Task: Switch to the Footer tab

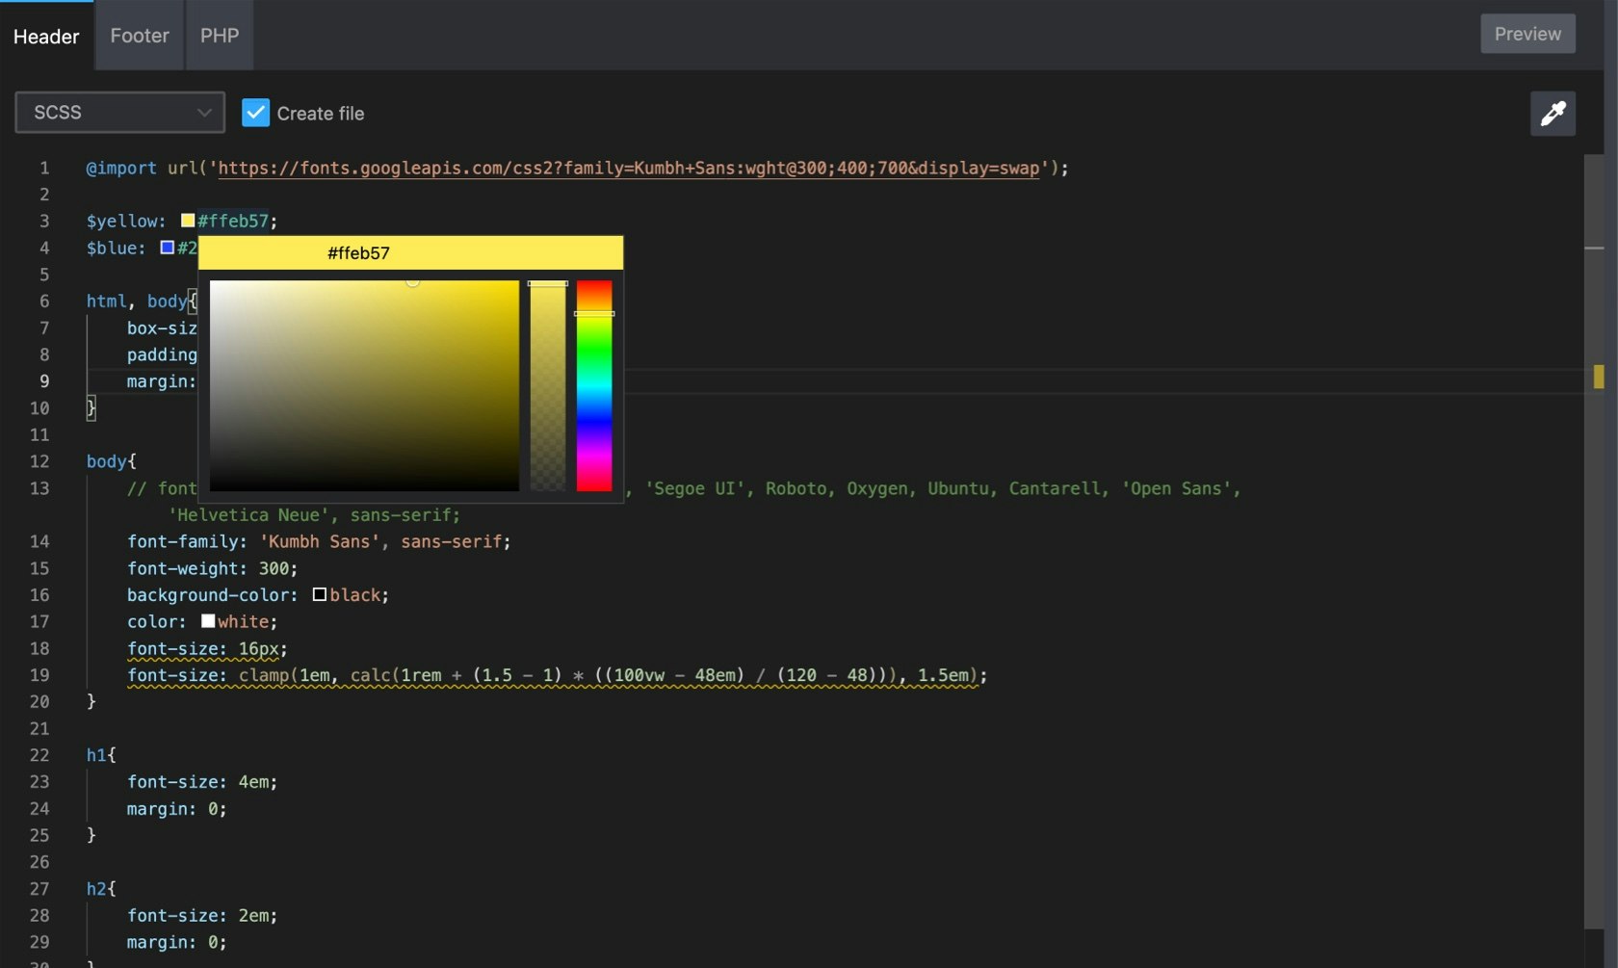Action: tap(139, 36)
